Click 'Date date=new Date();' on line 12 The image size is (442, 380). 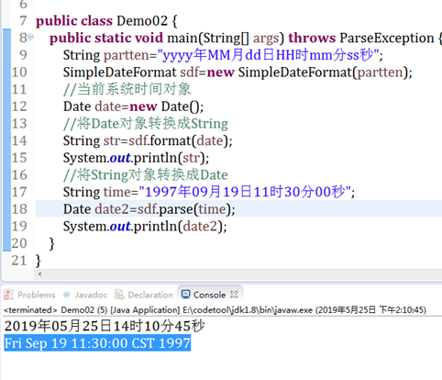coord(133,106)
